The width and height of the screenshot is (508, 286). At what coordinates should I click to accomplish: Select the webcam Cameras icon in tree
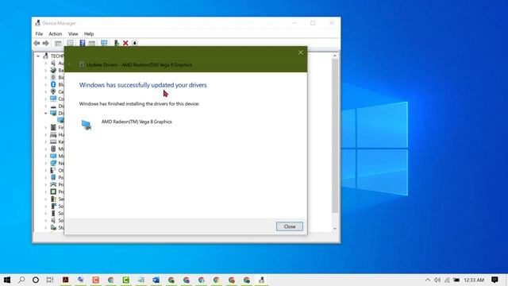pos(53,91)
